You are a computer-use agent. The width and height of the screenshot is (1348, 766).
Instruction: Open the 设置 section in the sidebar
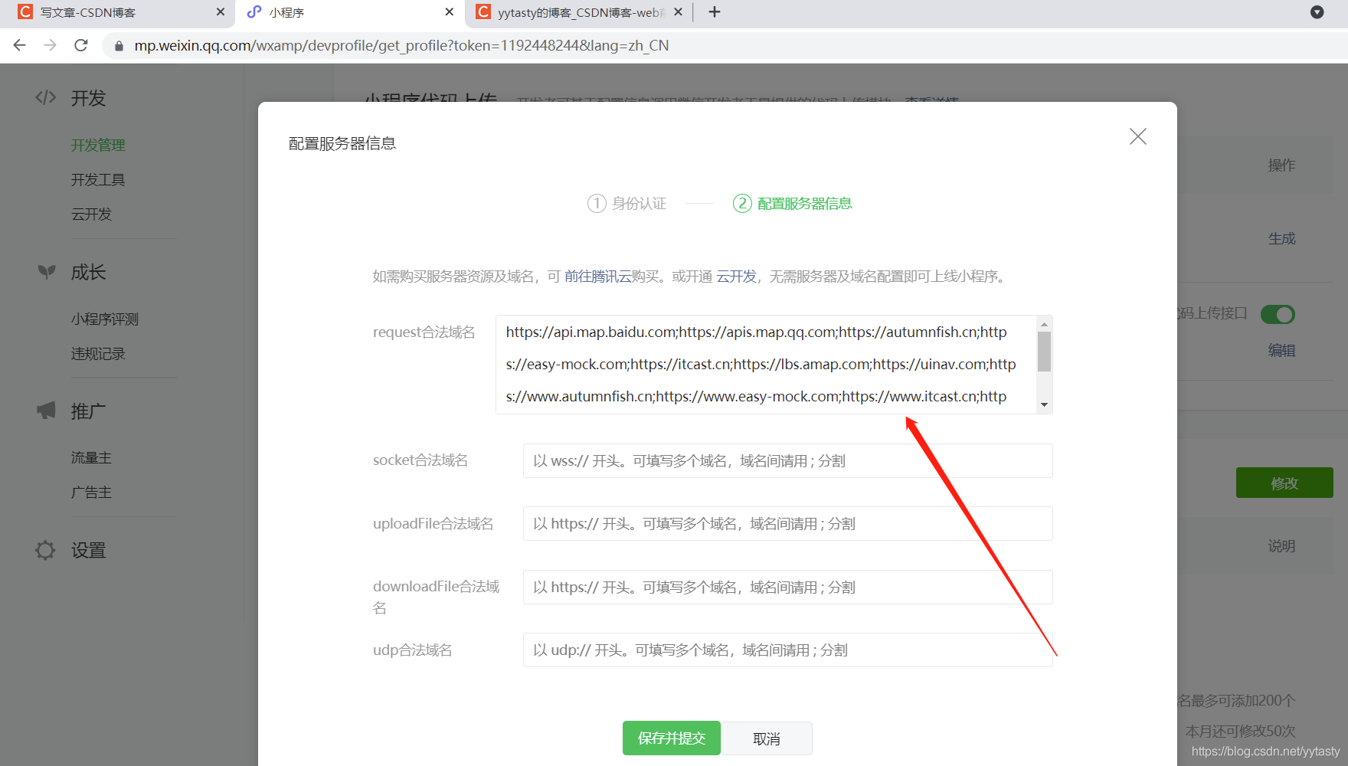(x=88, y=550)
